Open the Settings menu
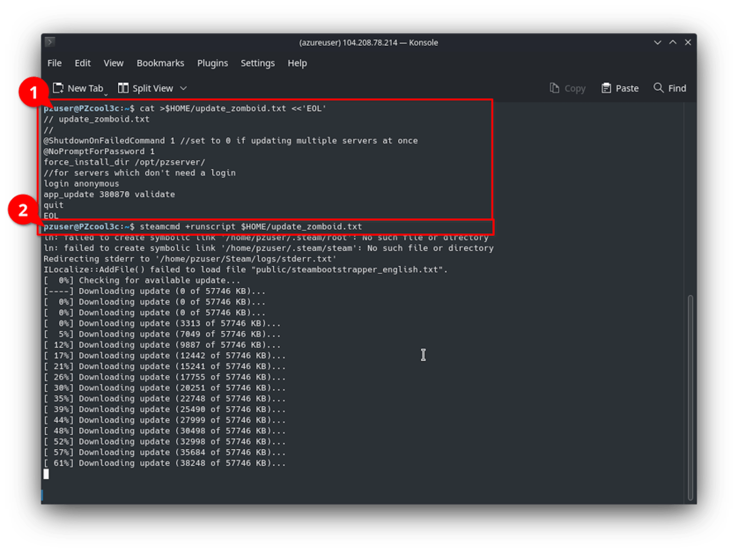 click(258, 63)
